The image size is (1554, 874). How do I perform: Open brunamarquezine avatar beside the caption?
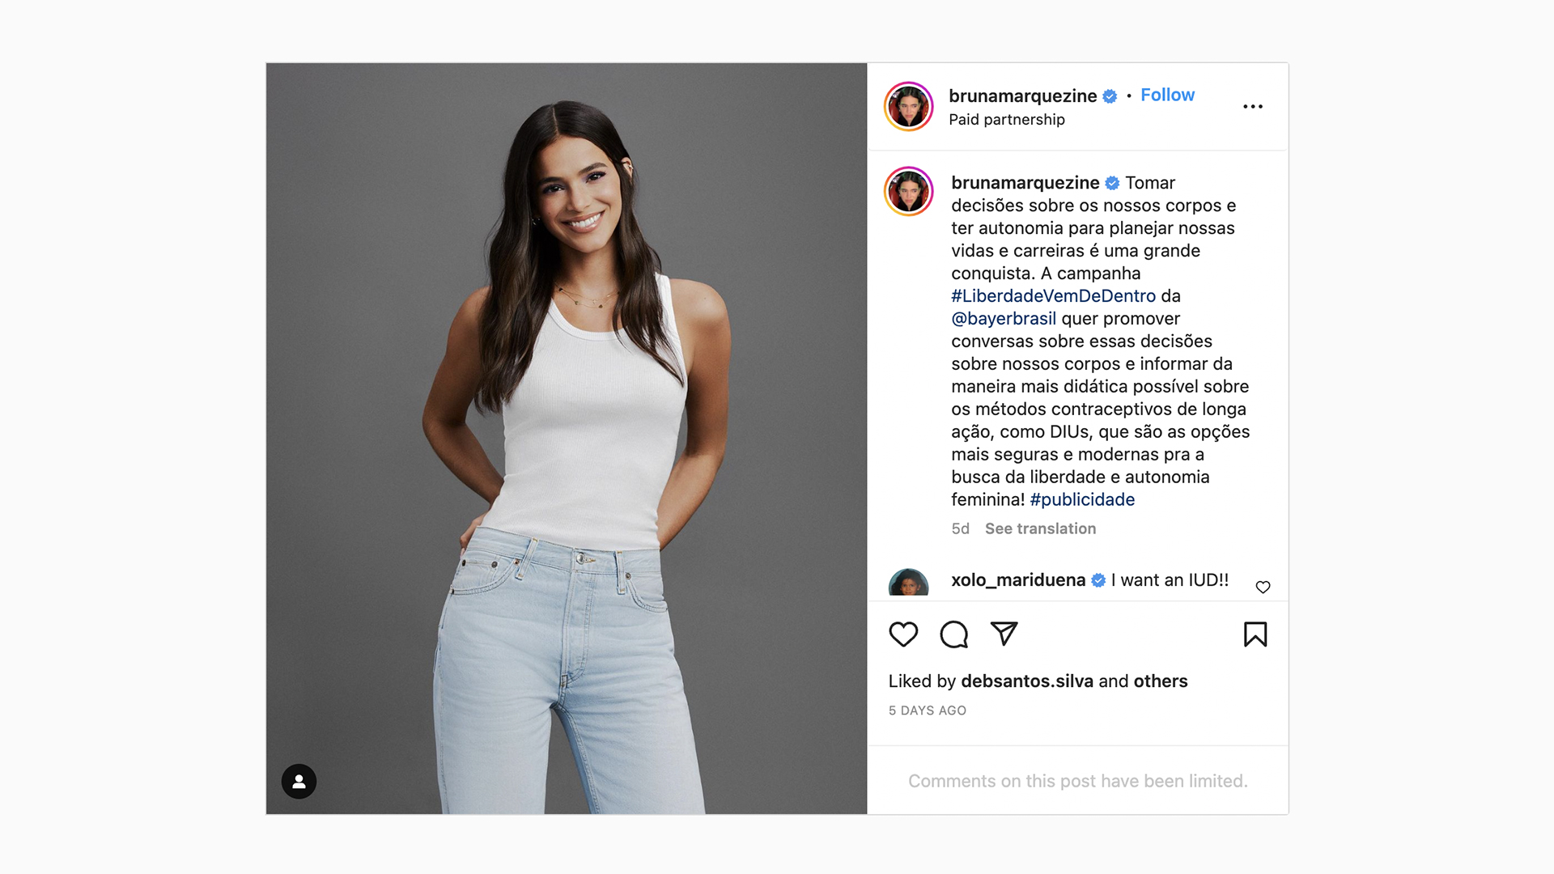pyautogui.click(x=908, y=192)
